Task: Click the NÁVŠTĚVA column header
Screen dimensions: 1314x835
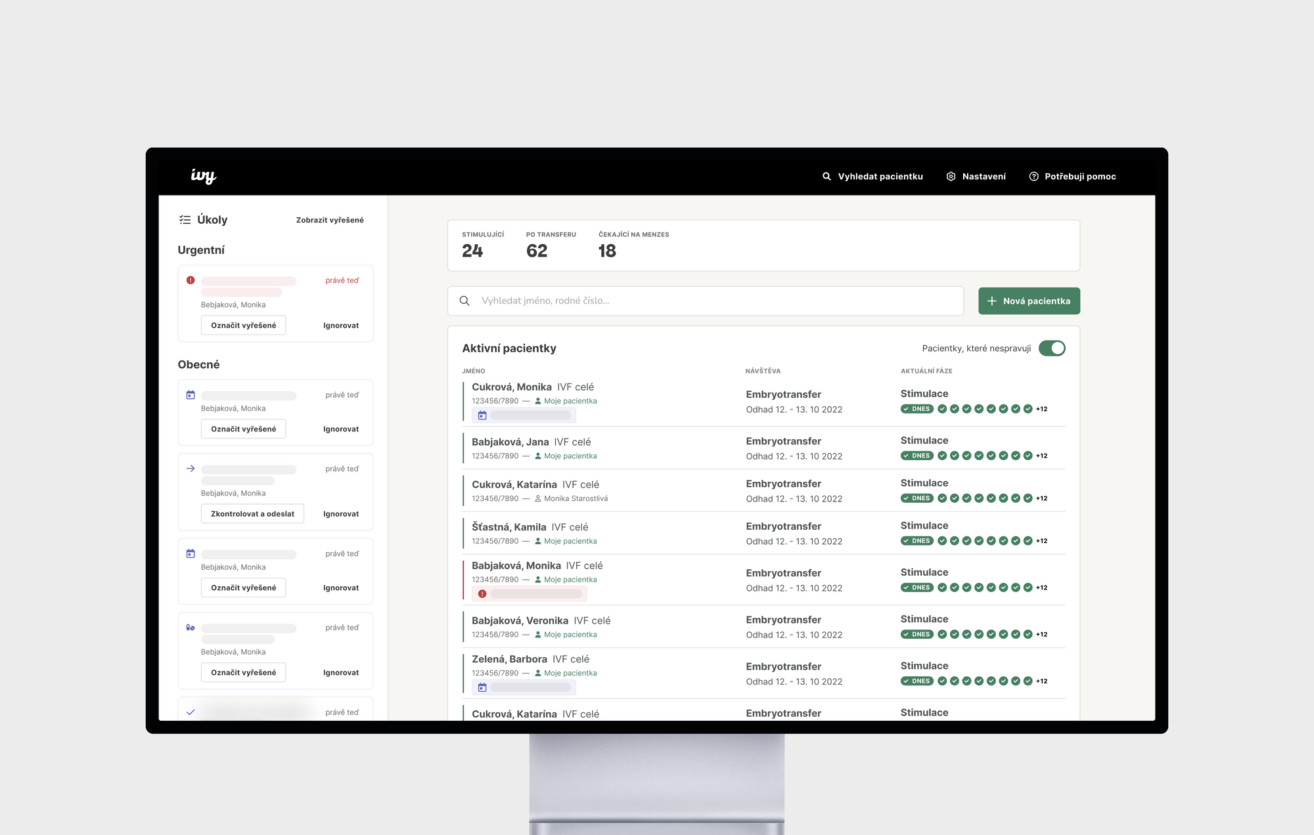Action: [x=763, y=371]
